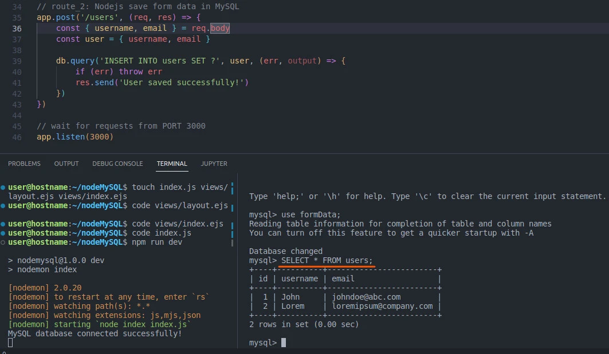
Task: Switch to the DEBUG CONSOLE tab
Action: coord(117,164)
